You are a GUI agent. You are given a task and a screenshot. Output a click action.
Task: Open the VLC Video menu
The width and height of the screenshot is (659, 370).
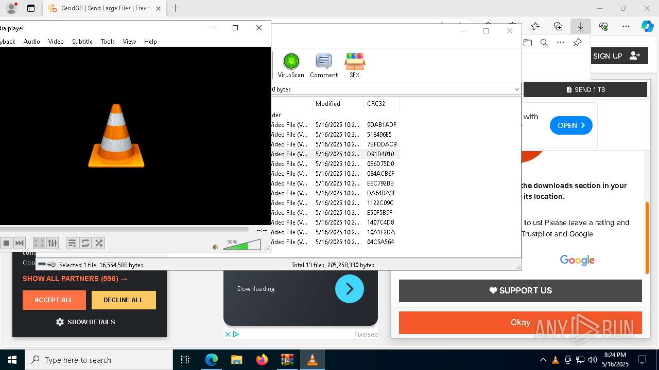(56, 42)
